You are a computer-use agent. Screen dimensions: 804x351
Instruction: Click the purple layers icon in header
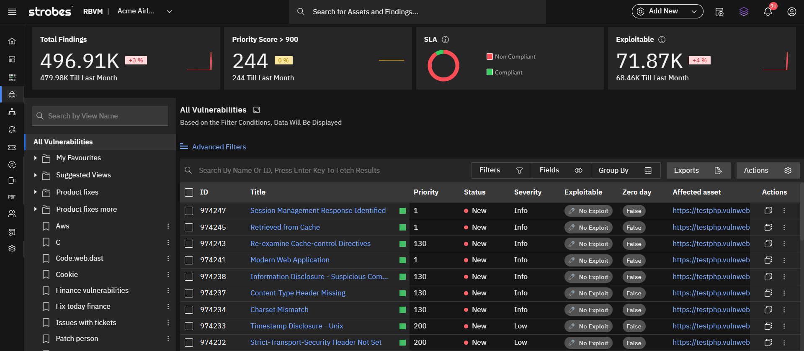click(x=744, y=12)
